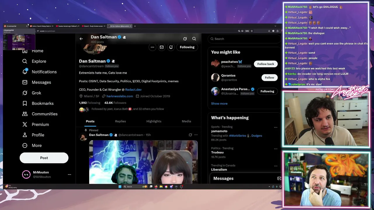Open the profile more options ellipsis button
The width and height of the screenshot is (374, 210).
pos(152,47)
